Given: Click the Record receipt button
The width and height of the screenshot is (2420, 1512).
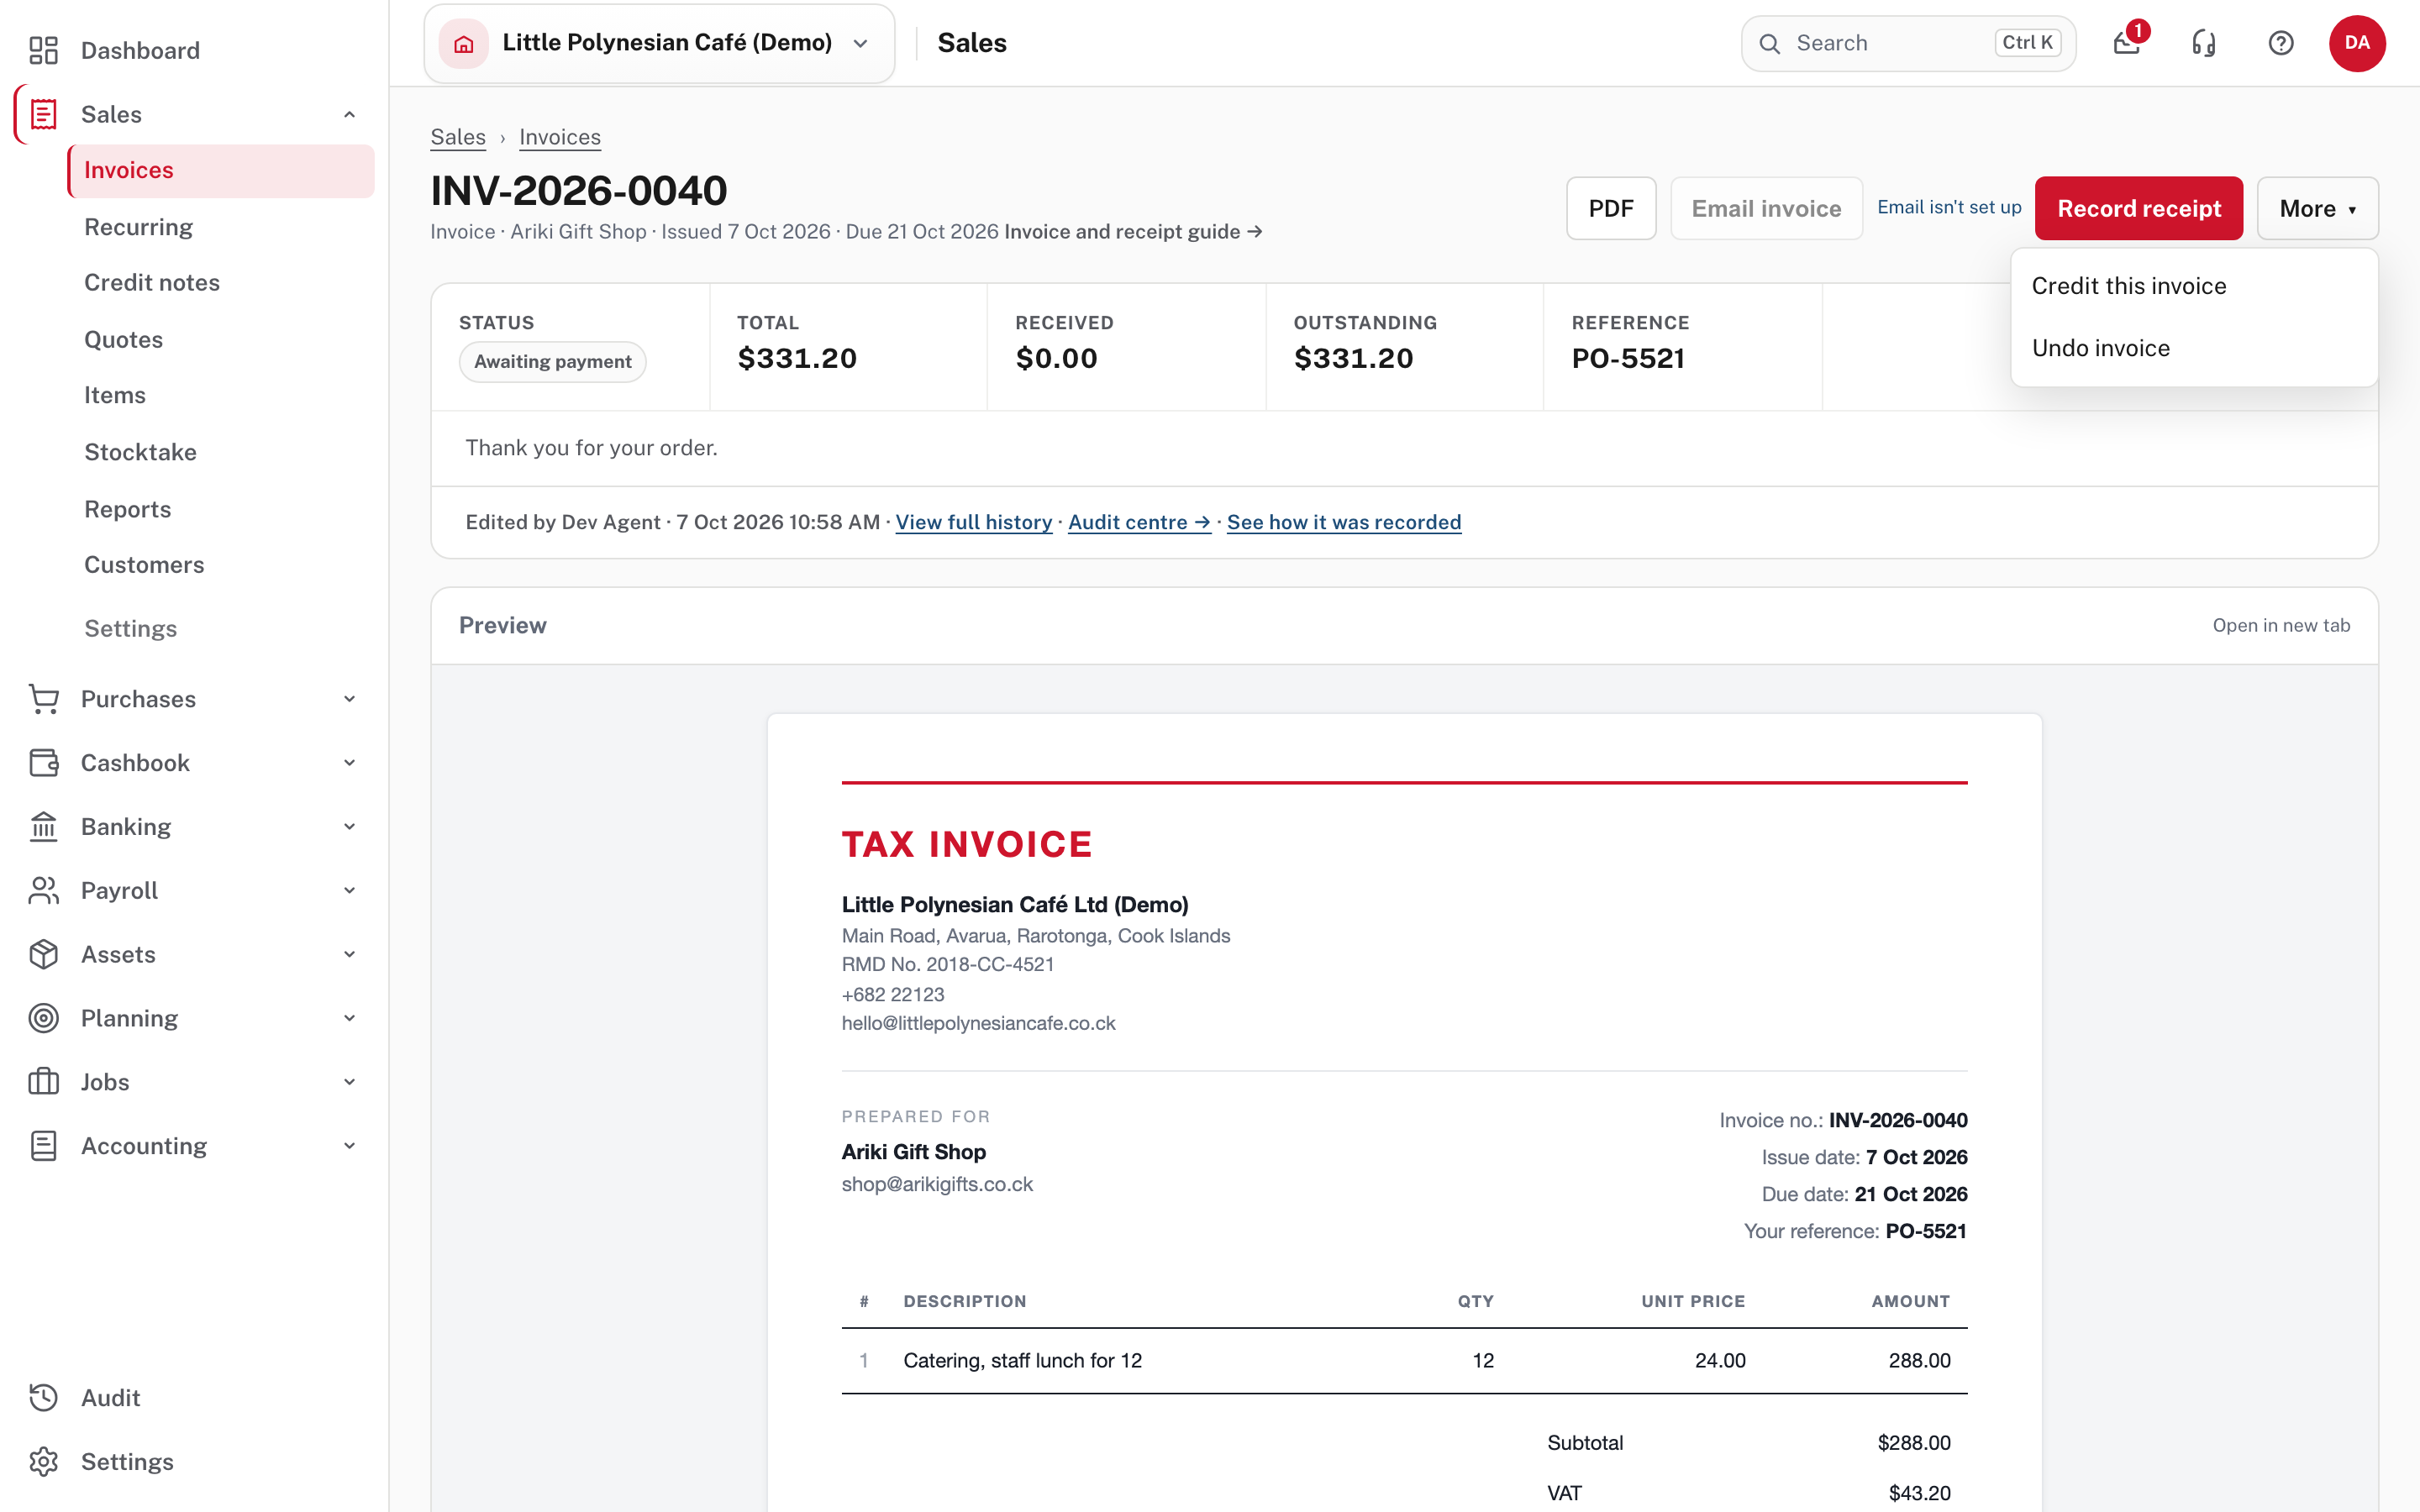Looking at the screenshot, I should point(2139,208).
